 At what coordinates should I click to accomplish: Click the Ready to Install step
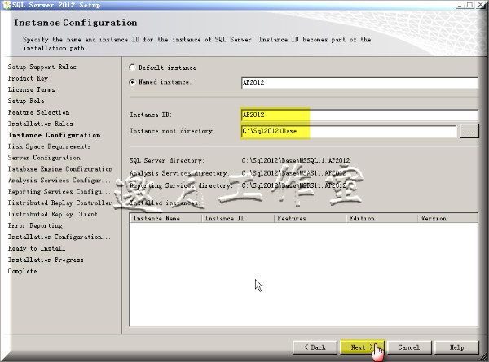click(x=37, y=248)
